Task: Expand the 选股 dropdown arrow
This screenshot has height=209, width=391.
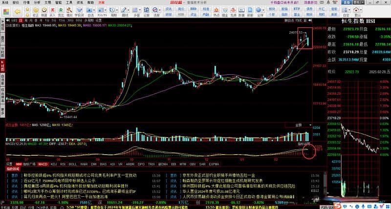Action: 160,10
